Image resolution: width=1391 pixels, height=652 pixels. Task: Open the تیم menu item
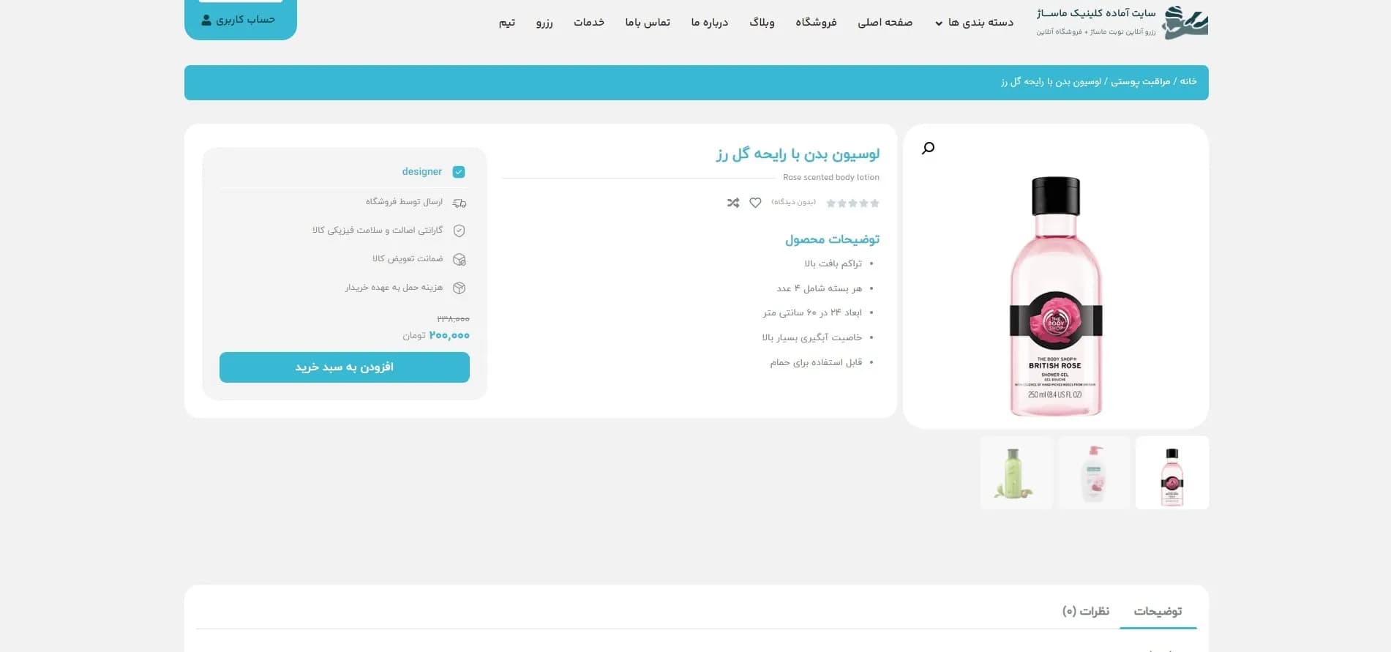(507, 23)
